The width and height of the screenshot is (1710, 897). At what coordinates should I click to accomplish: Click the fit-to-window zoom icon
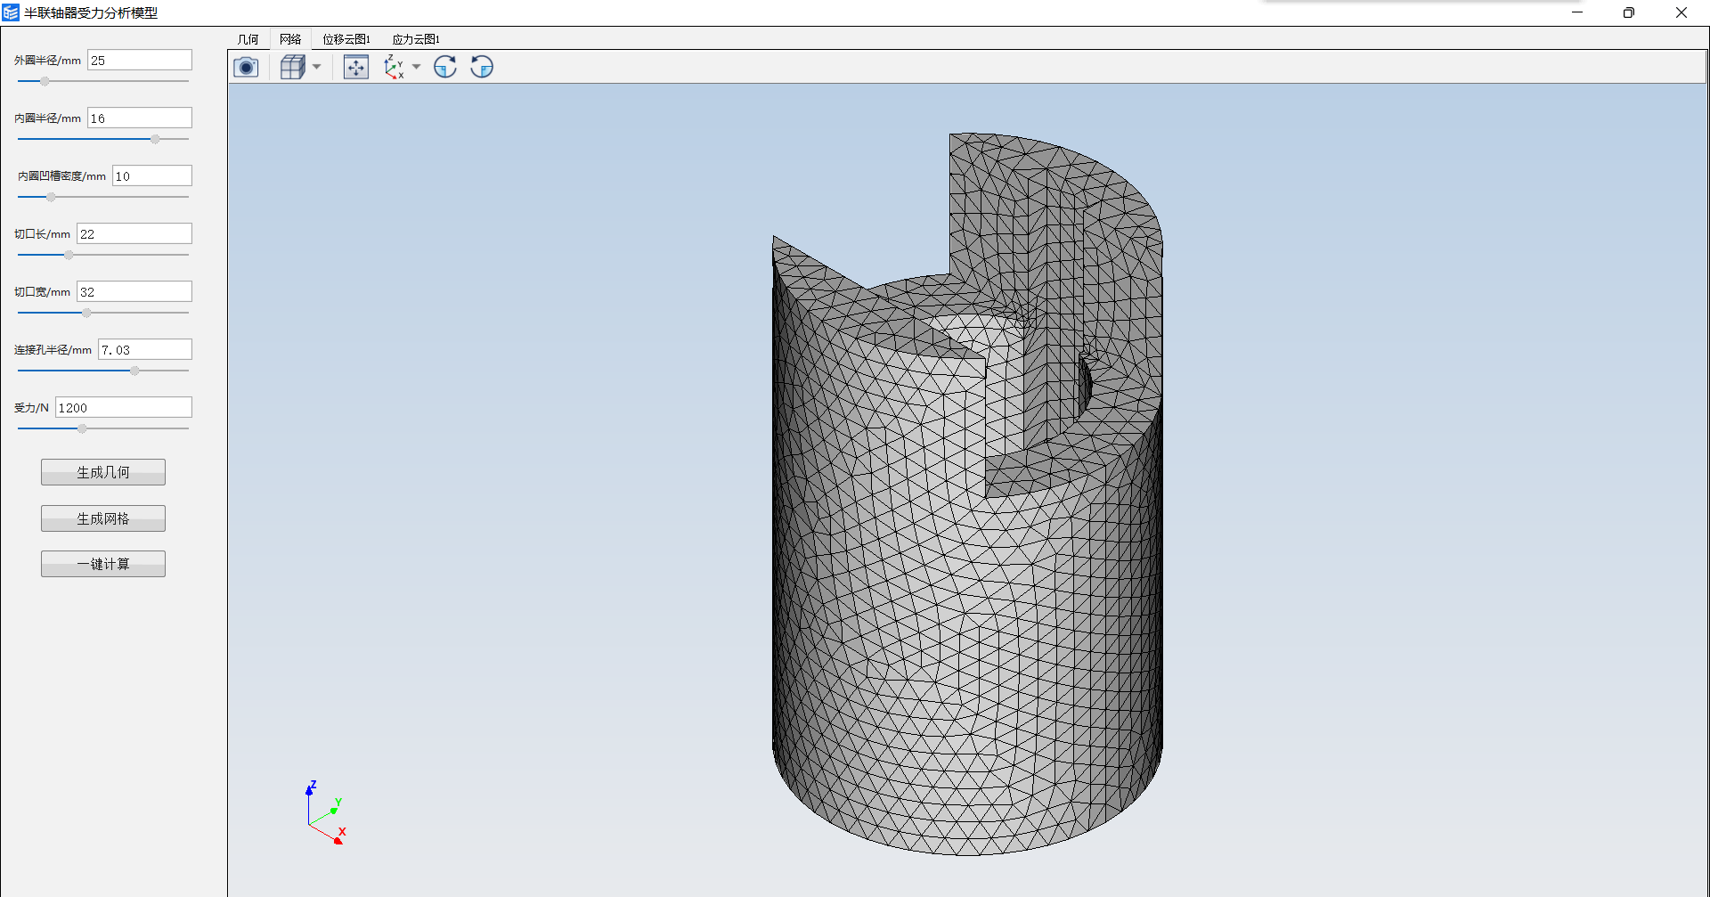[356, 67]
